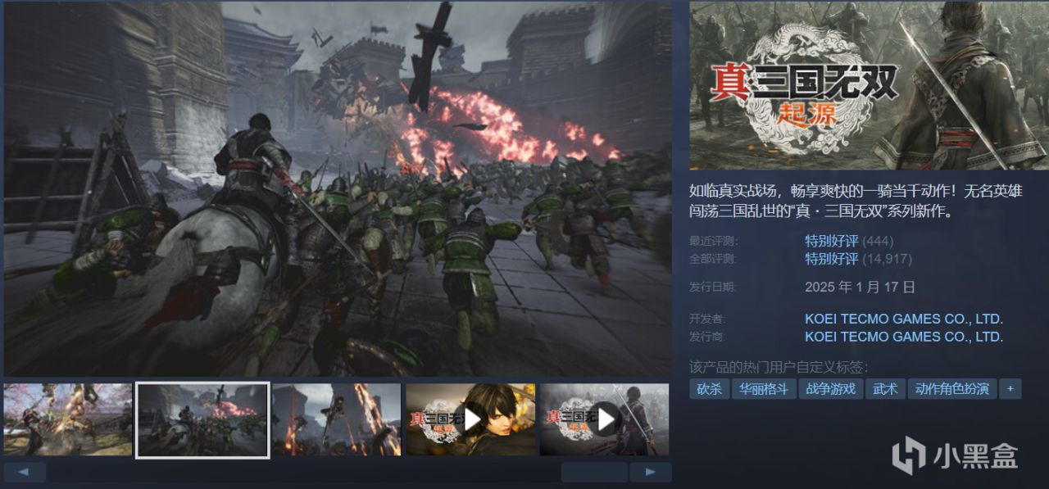Click the game description starting 如临真实战场
The width and height of the screenshot is (1049, 489).
[856, 201]
